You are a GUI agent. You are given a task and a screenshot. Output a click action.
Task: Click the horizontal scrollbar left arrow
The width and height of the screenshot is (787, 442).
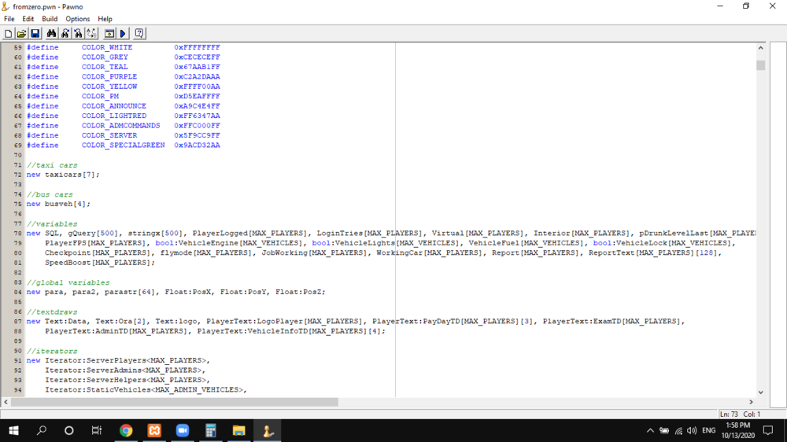(x=6, y=402)
